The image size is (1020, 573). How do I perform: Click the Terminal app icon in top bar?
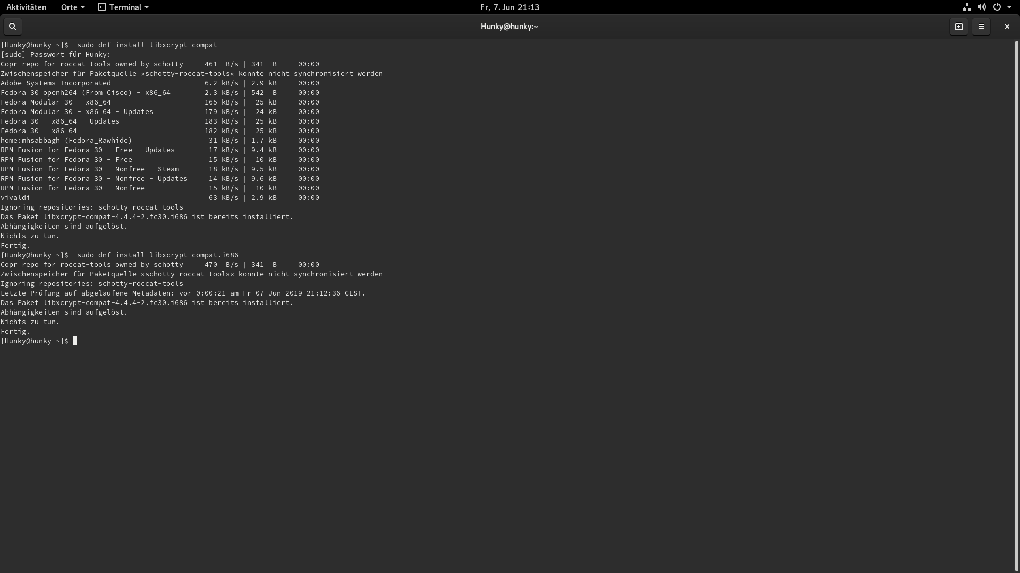coord(102,7)
